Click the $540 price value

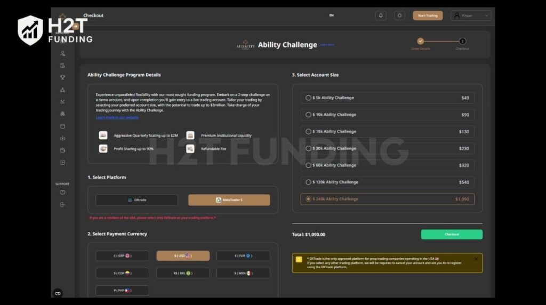(464, 182)
